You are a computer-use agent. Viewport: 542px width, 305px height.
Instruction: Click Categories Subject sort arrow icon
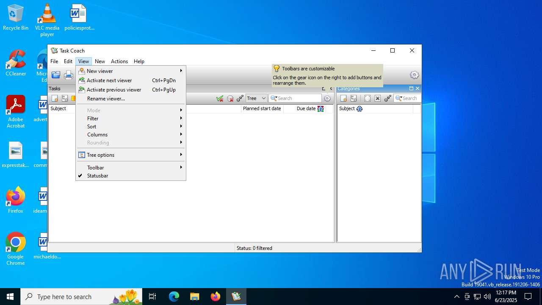359,109
